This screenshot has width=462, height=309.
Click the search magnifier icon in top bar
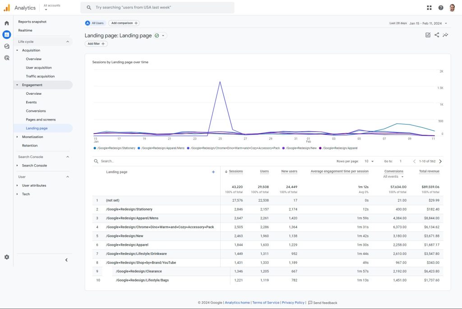click(89, 8)
